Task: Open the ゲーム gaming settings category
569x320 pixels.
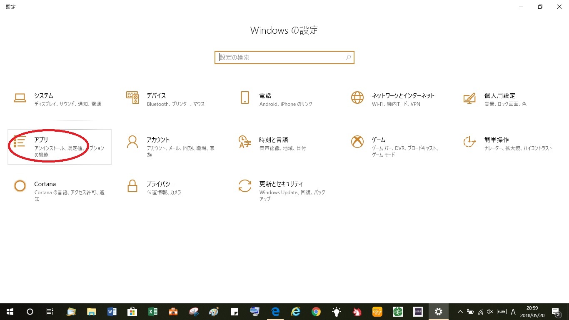Action: 397,147
